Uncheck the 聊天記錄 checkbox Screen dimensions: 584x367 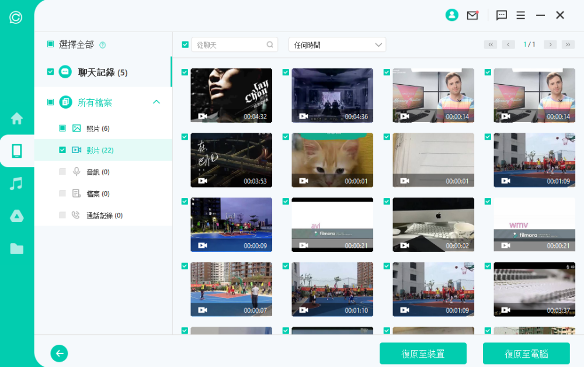pyautogui.click(x=51, y=72)
